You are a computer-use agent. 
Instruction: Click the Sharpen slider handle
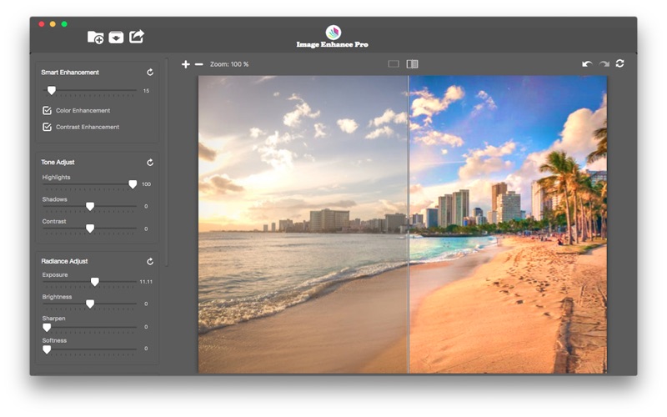tap(47, 327)
